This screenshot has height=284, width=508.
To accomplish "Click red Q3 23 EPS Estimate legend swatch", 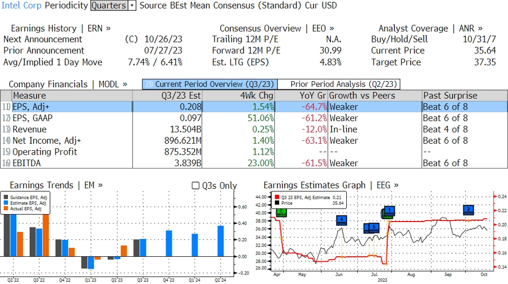I will tap(277, 197).
